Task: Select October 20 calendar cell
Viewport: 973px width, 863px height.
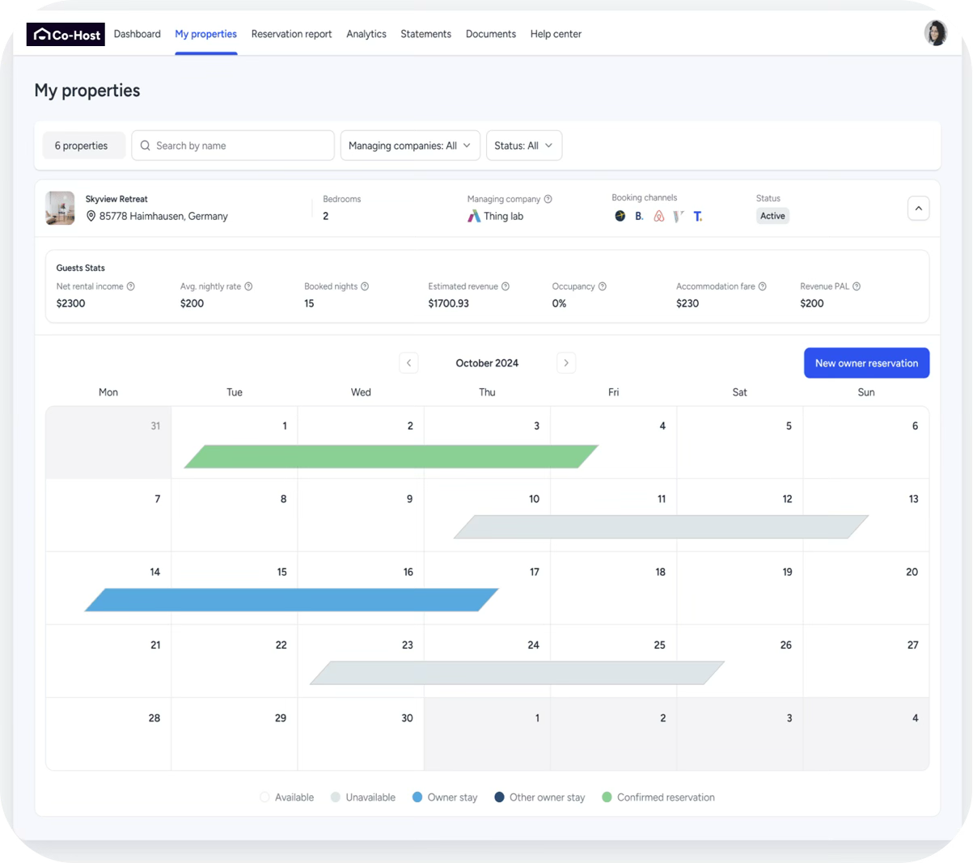Action: (x=866, y=588)
